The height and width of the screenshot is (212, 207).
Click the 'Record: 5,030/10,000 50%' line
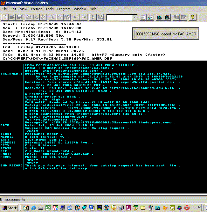click(33, 36)
